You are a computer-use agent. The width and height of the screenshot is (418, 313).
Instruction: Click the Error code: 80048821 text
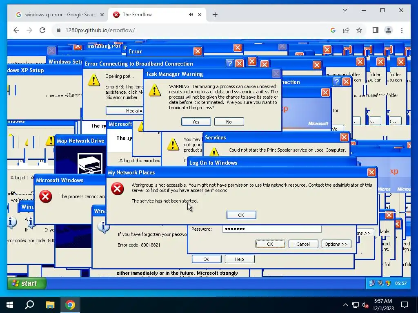[x=139, y=245]
